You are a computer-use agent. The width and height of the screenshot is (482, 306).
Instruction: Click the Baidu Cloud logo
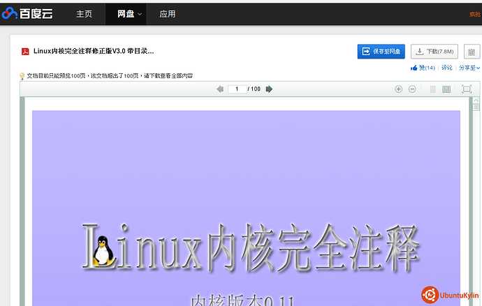coord(27,13)
